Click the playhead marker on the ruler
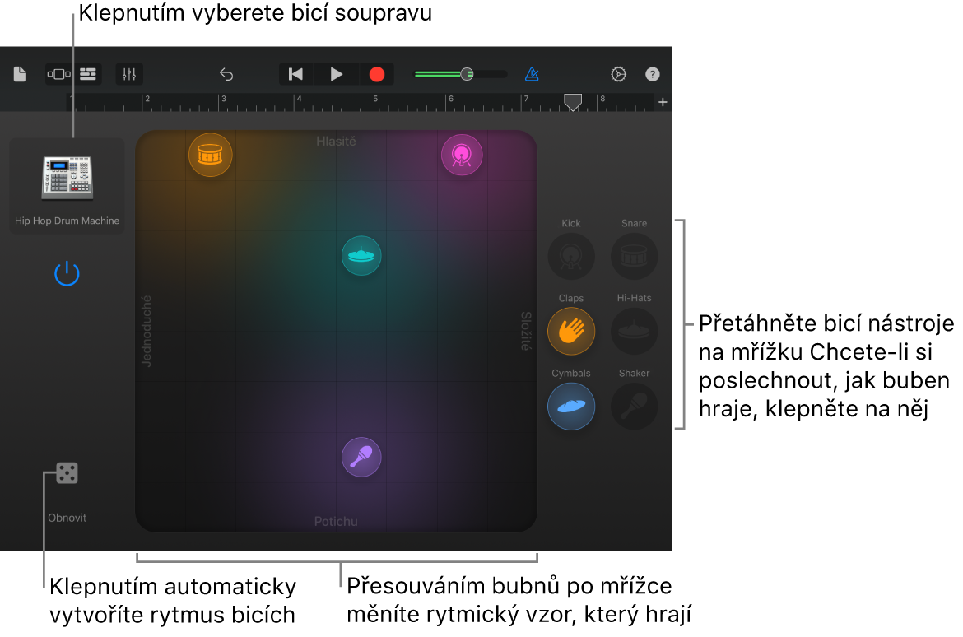 (572, 102)
